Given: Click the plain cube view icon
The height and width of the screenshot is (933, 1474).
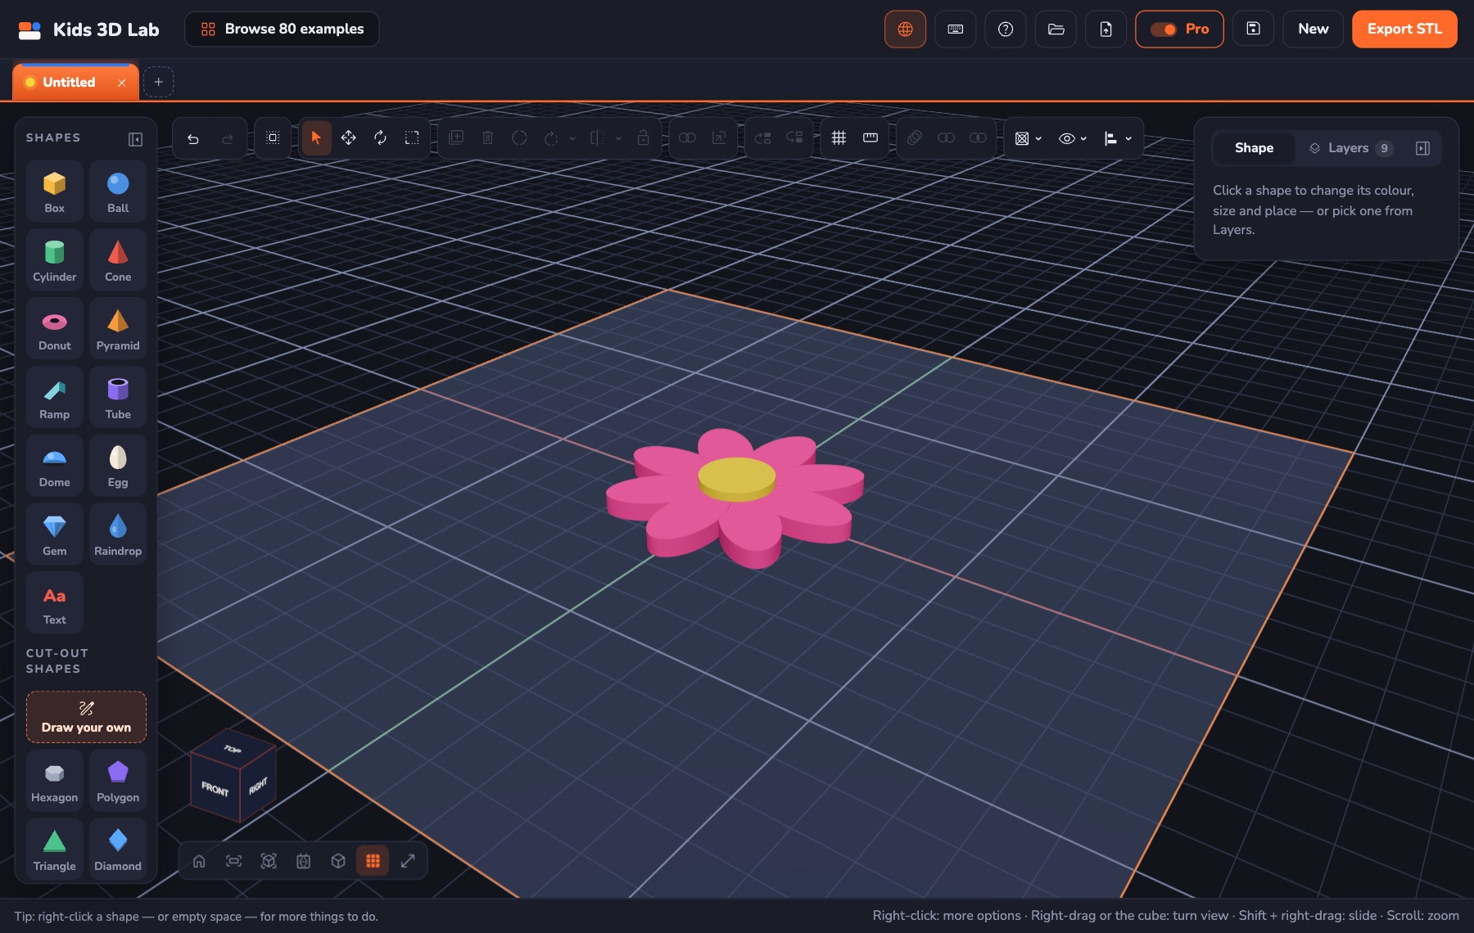Looking at the screenshot, I should pyautogui.click(x=338, y=861).
